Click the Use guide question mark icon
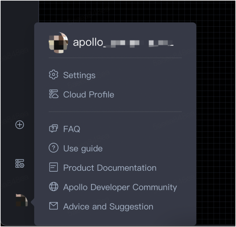This screenshot has height=227, width=236. pyautogui.click(x=53, y=148)
